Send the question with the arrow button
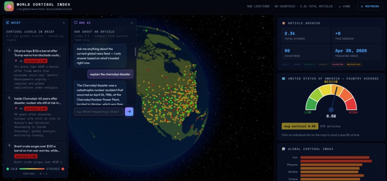 click(129, 111)
